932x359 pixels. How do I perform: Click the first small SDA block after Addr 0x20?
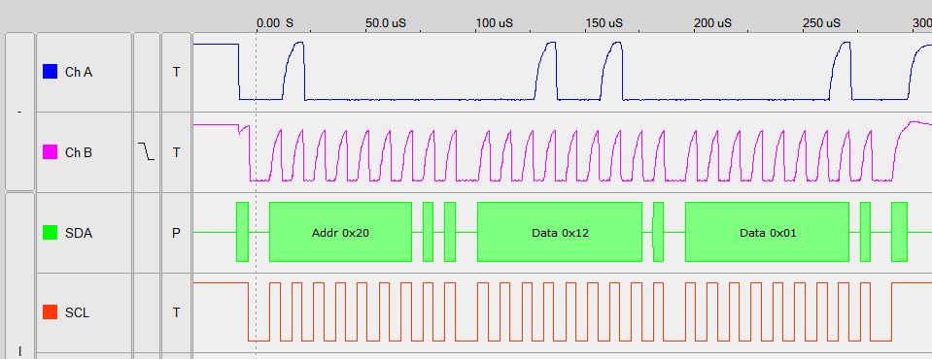pyautogui.click(x=428, y=232)
